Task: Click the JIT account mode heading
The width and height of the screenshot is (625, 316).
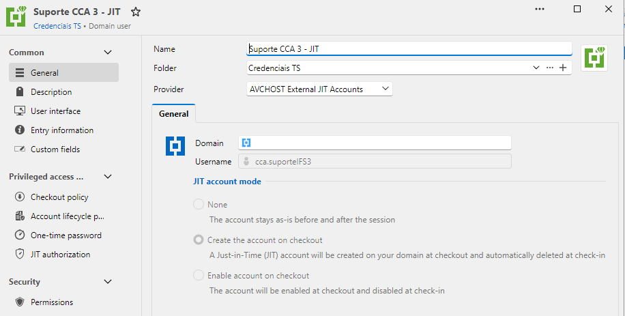Action: pos(227,182)
